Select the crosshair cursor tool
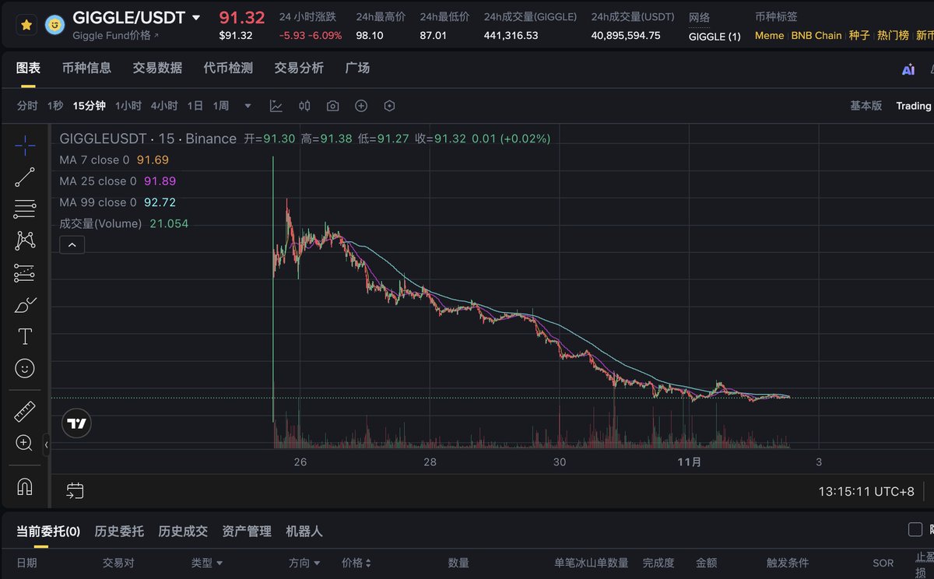 [x=25, y=146]
